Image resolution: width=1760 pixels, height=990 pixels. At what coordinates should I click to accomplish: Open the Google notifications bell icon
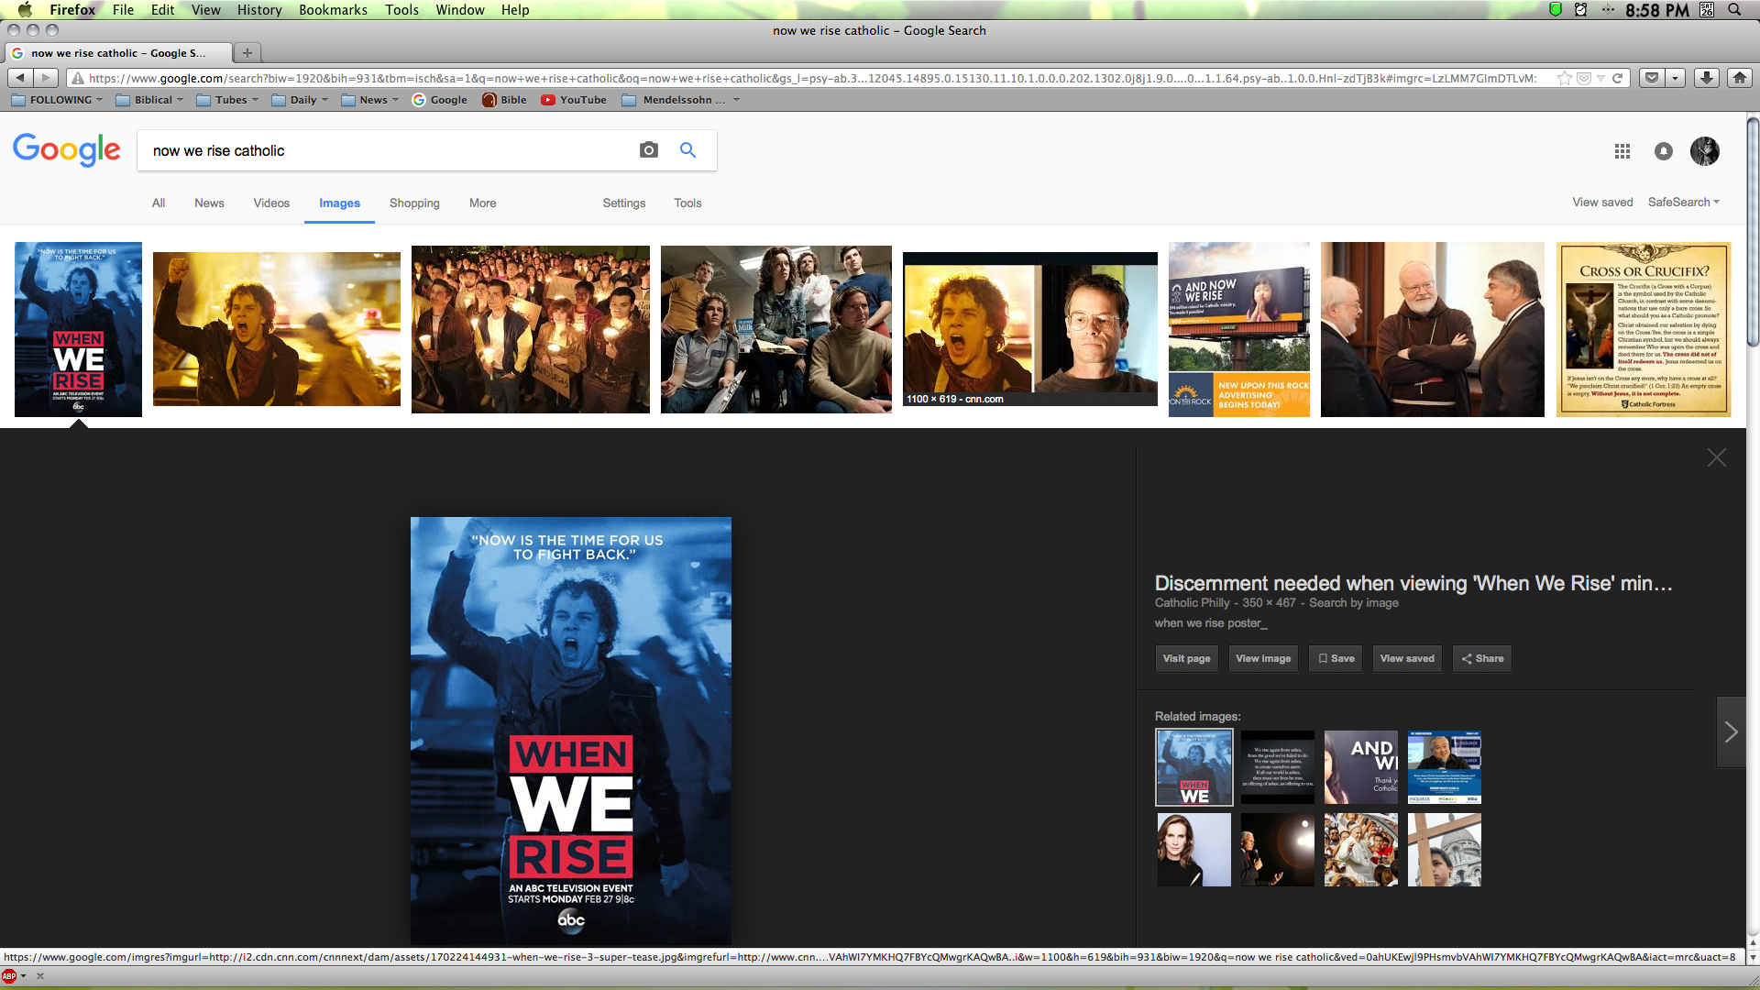pos(1663,151)
